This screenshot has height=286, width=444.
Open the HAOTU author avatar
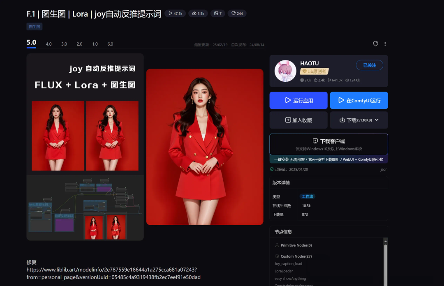(285, 71)
